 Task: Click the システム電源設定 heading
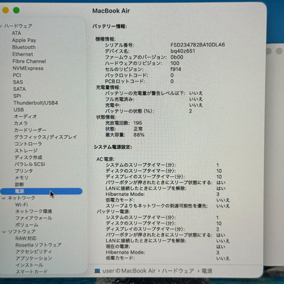pyautogui.click(x=113, y=147)
